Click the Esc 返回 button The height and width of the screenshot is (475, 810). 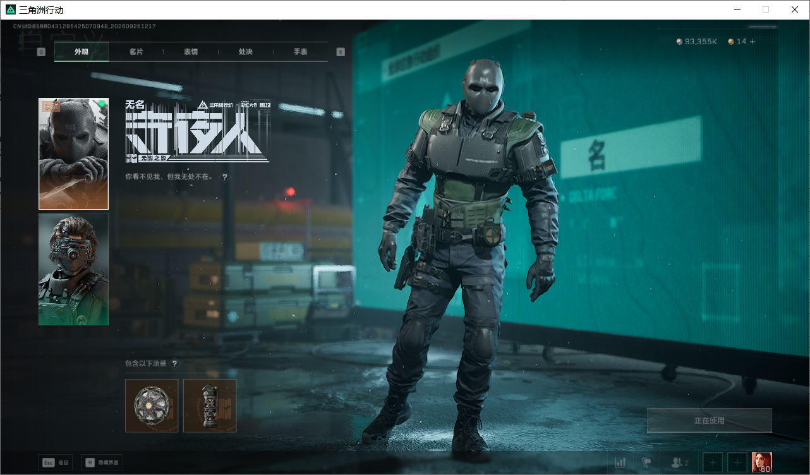click(x=55, y=462)
